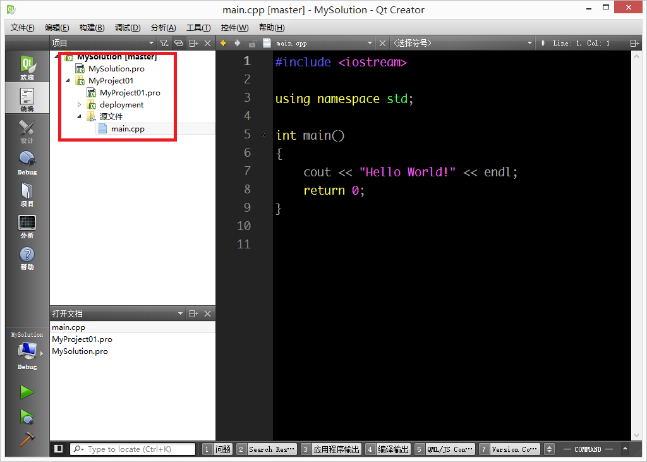Split the project panel
Screen dimensions: 647x462
[x=193, y=43]
